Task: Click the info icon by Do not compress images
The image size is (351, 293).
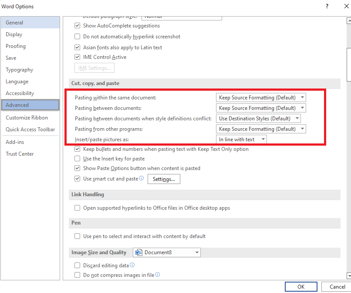Action: pyautogui.click(x=157, y=275)
